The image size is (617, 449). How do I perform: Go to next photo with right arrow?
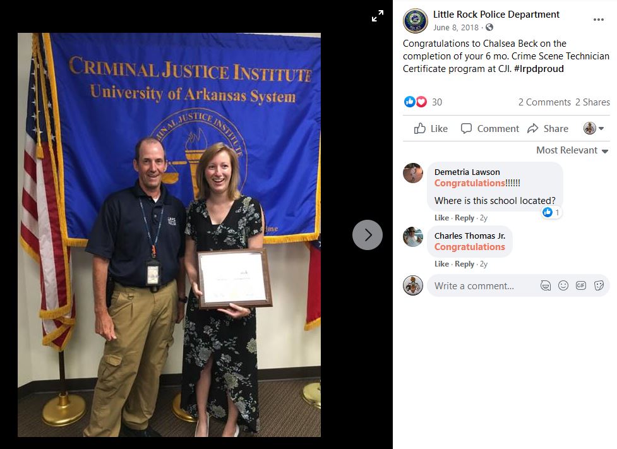click(x=367, y=235)
